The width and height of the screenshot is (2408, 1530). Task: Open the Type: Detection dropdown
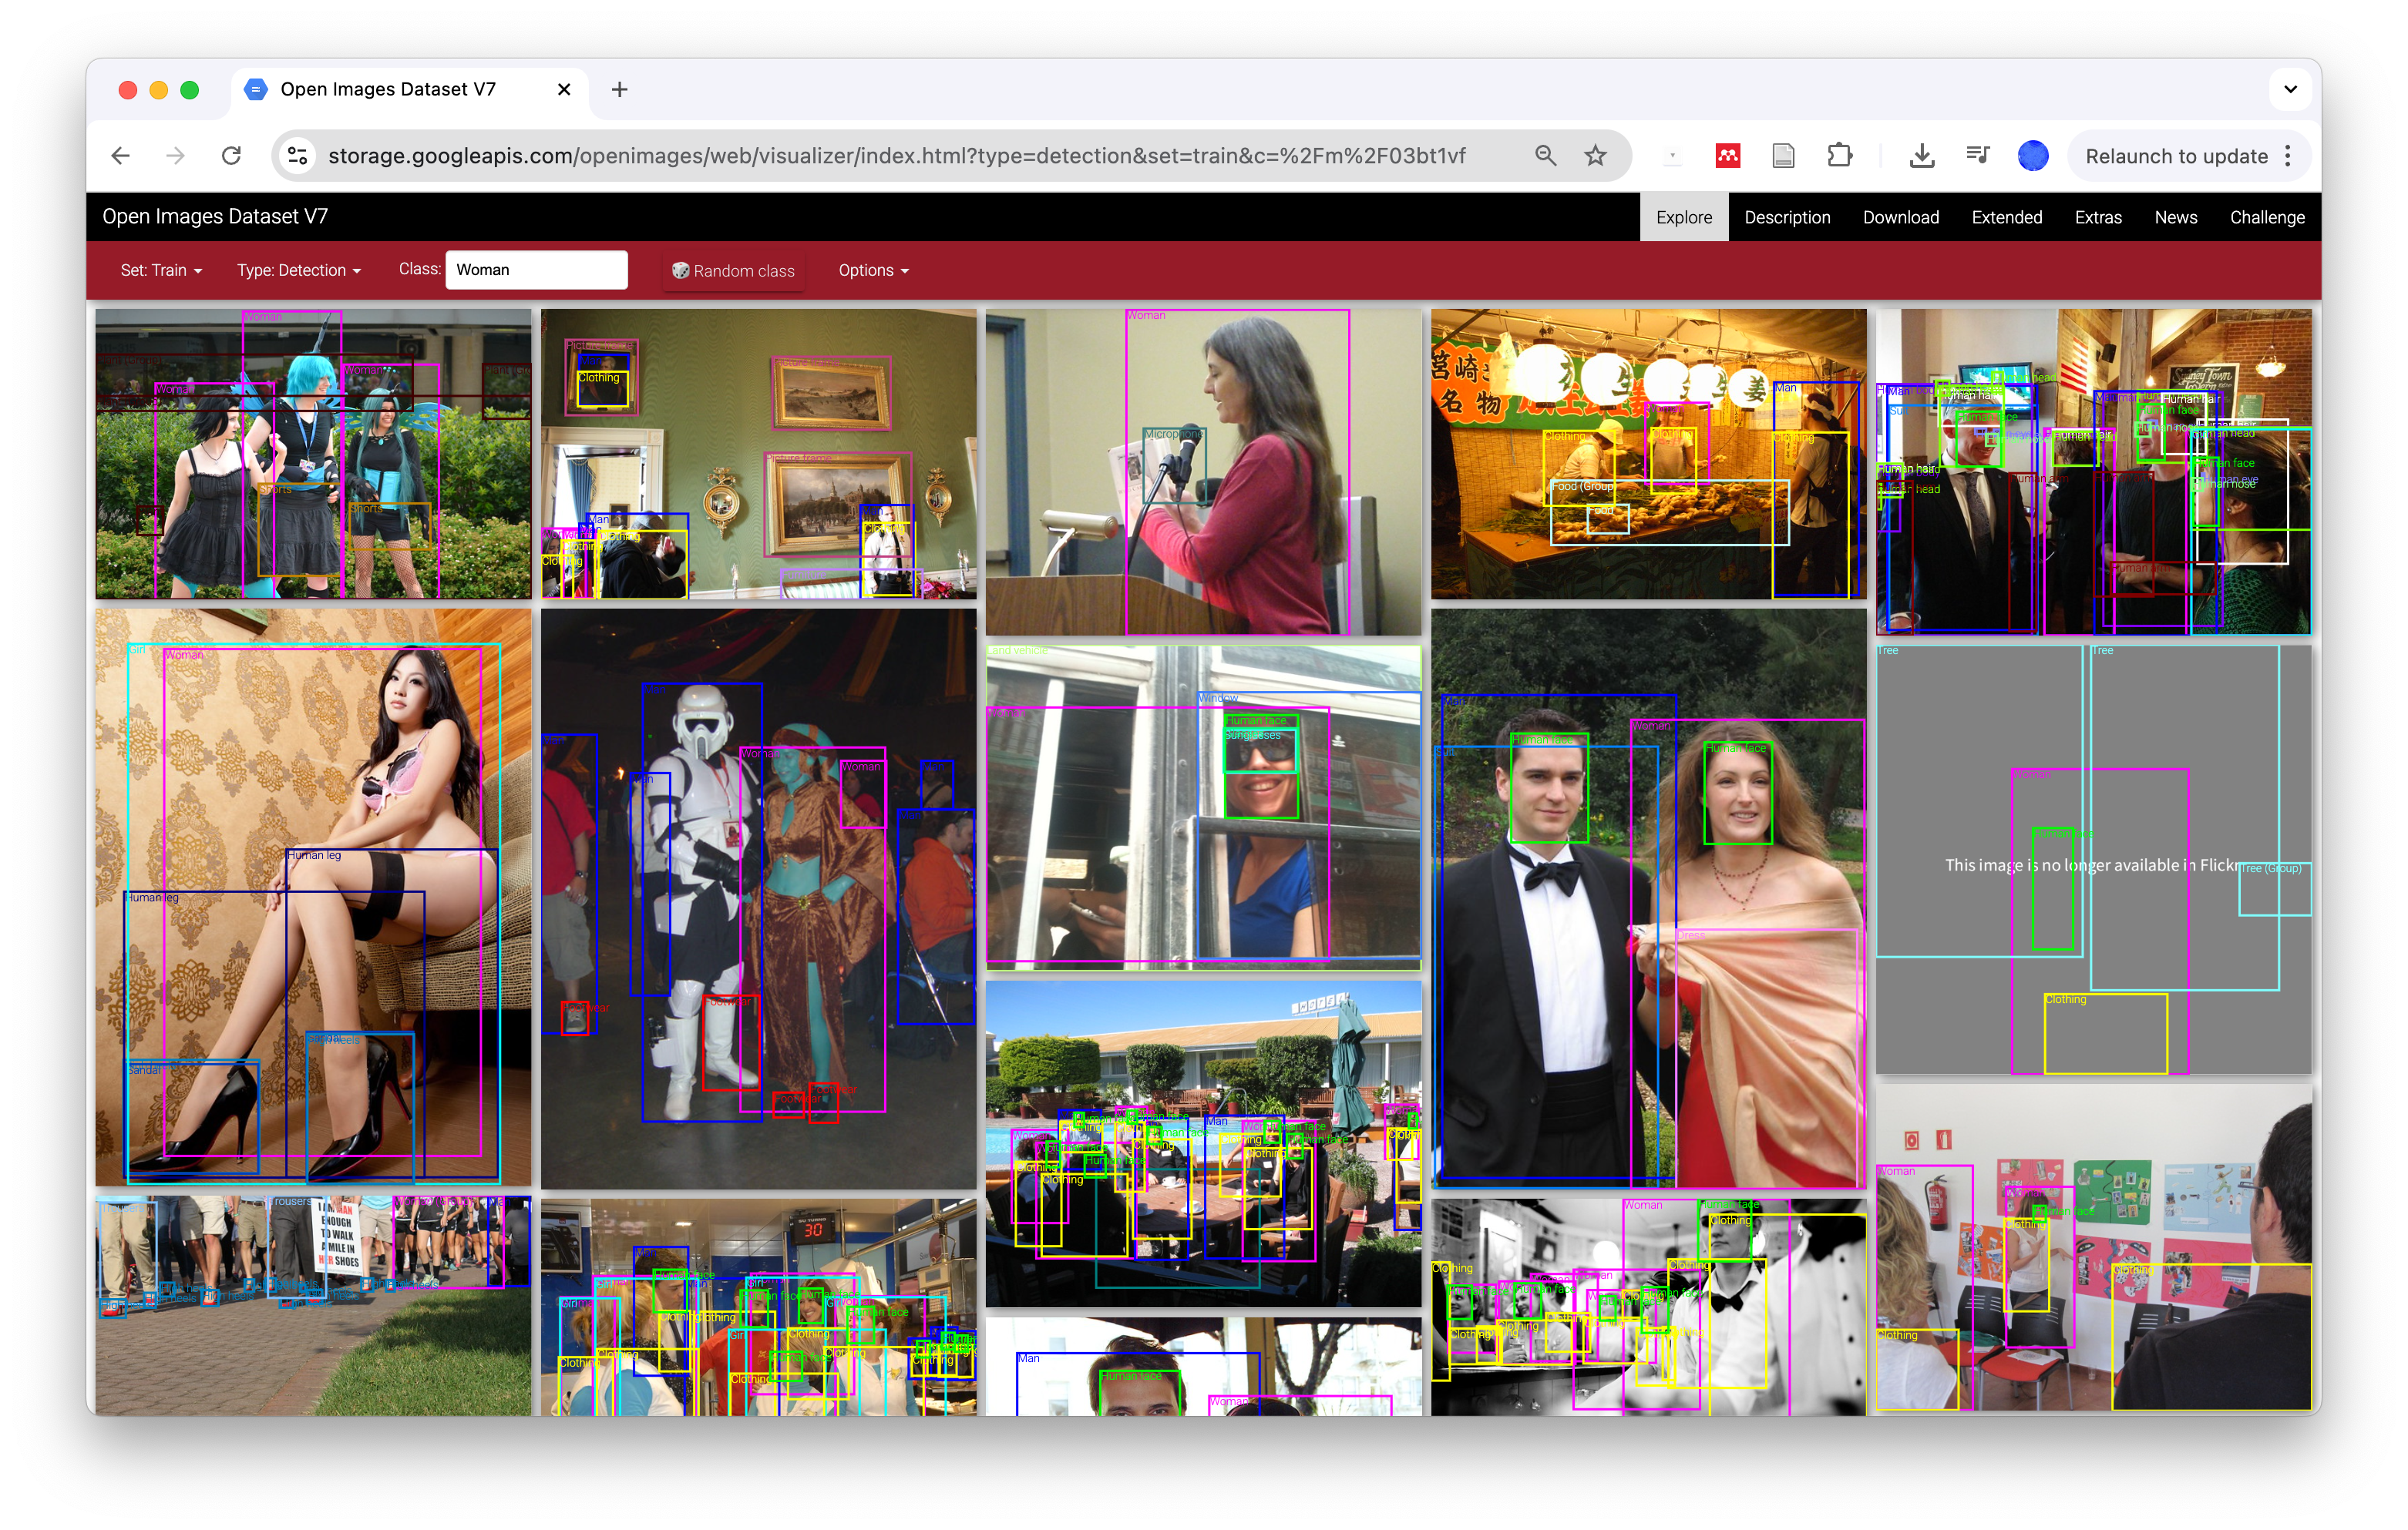point(299,271)
